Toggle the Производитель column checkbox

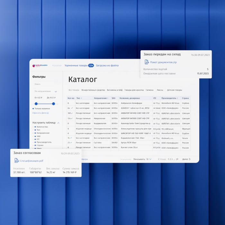click(x=35, y=142)
